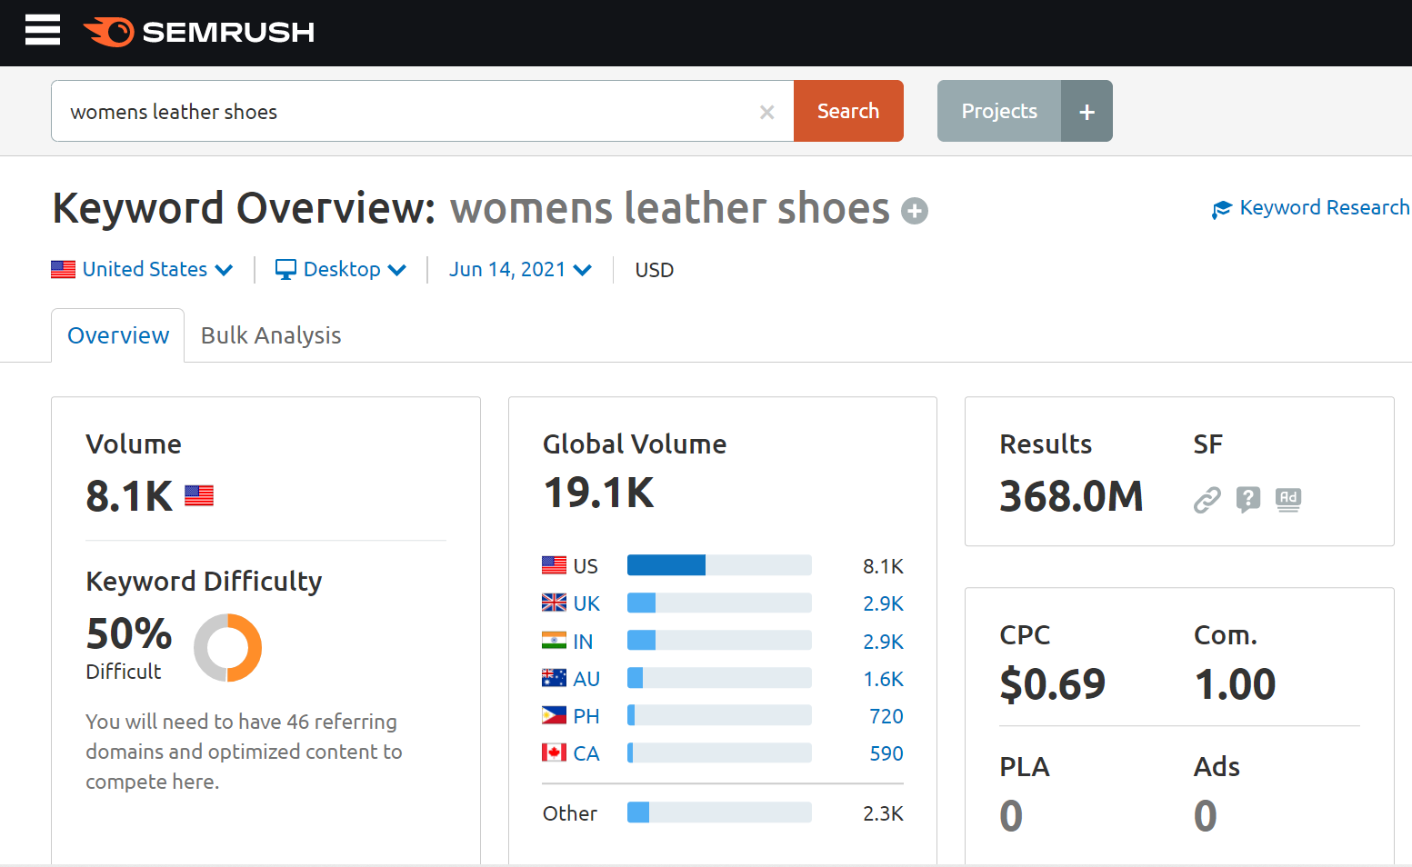Click the link SERP feature icon

coord(1207,500)
